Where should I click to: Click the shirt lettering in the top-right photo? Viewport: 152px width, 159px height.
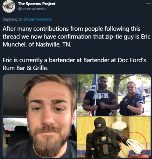[101, 96]
